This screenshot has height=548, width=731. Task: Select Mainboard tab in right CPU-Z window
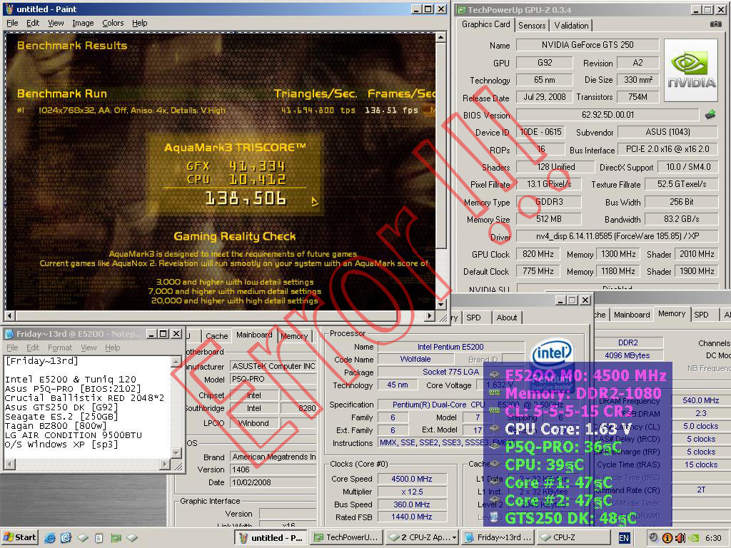pos(632,315)
